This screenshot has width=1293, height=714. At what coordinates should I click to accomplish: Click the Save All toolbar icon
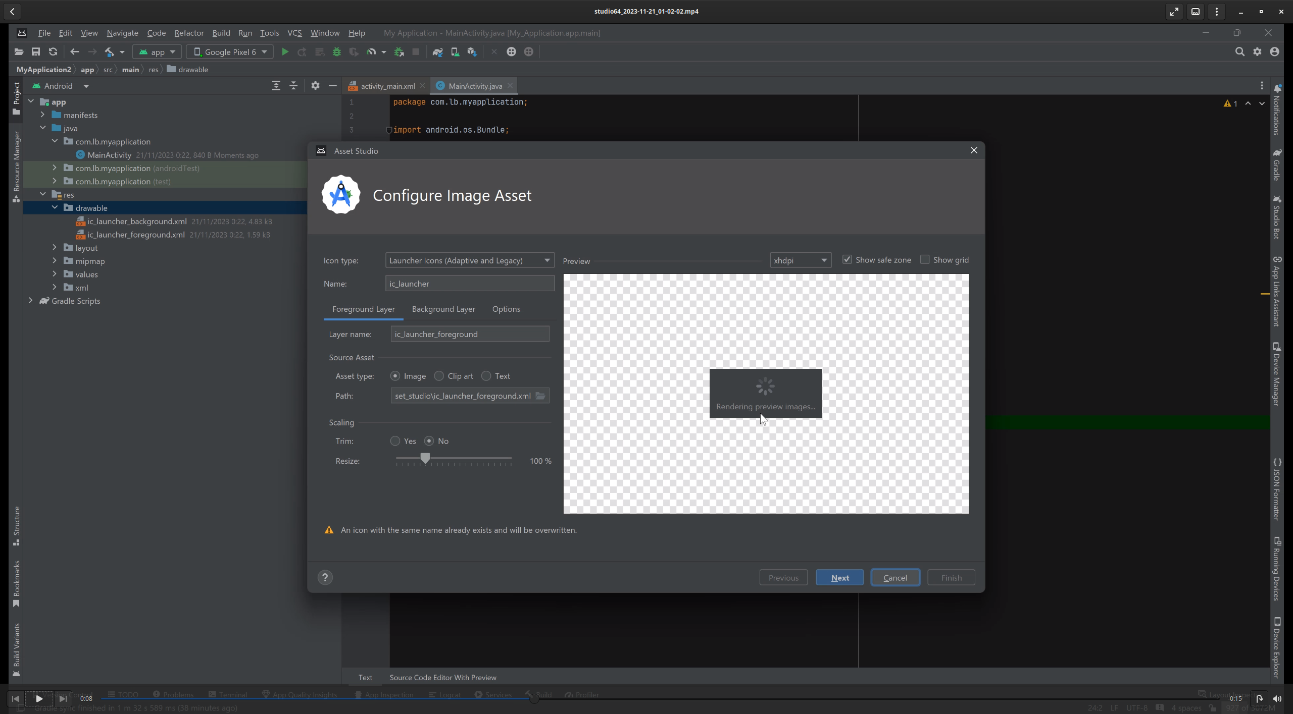36,52
